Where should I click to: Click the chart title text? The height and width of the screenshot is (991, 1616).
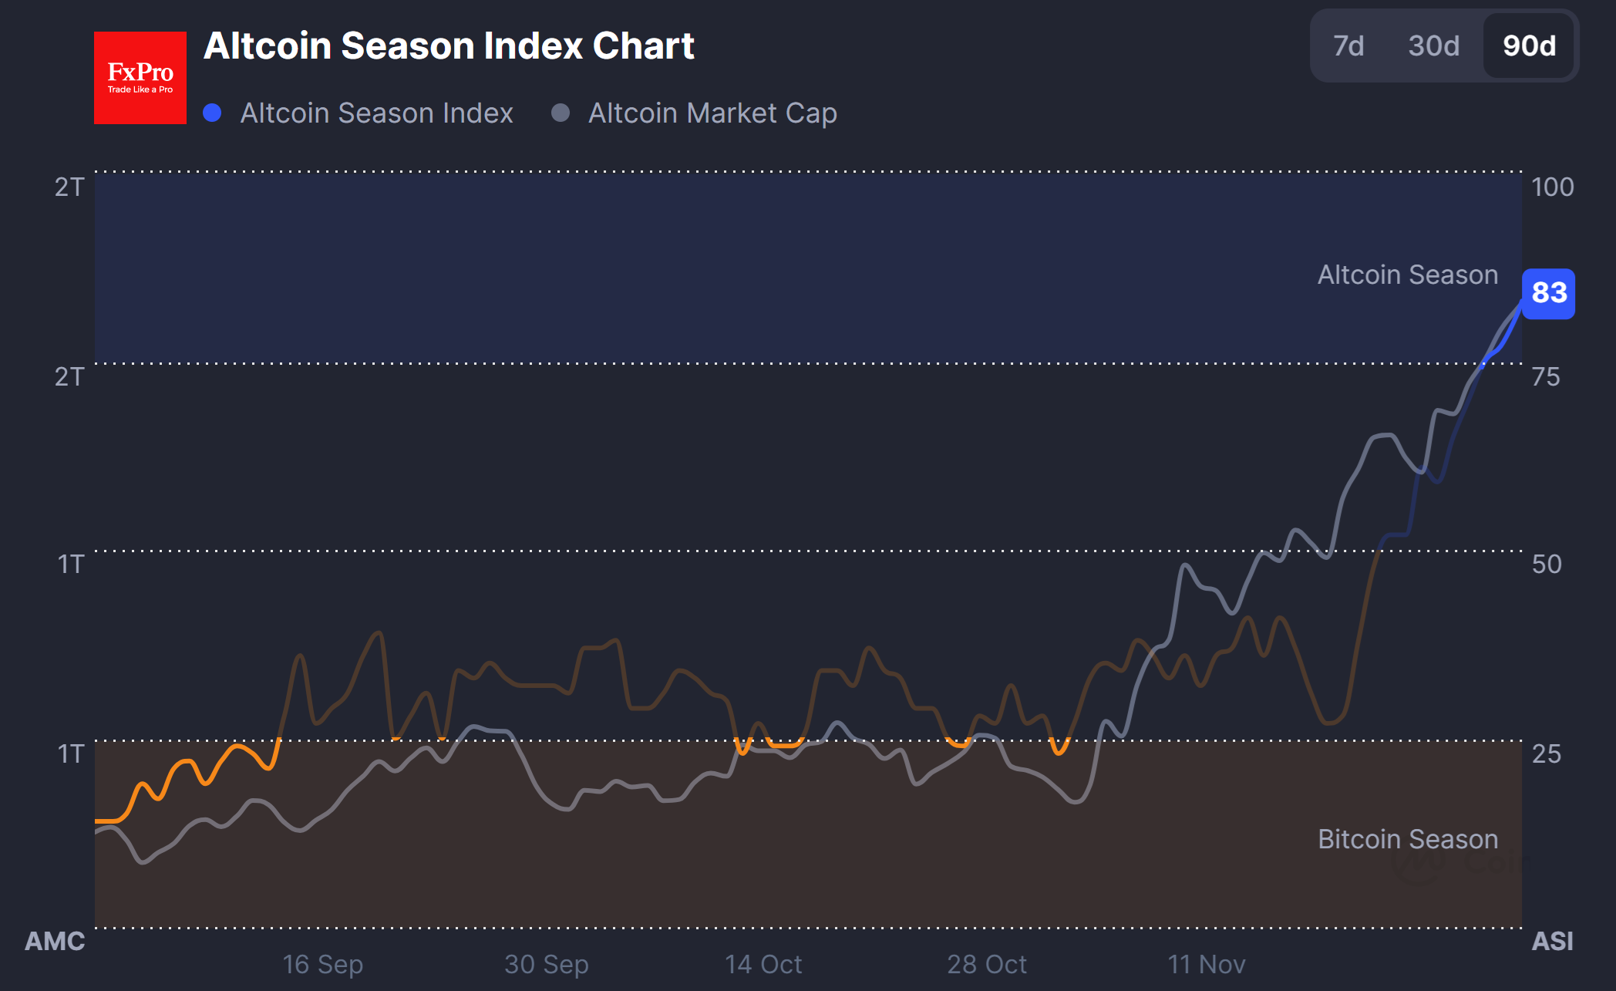pos(449,46)
